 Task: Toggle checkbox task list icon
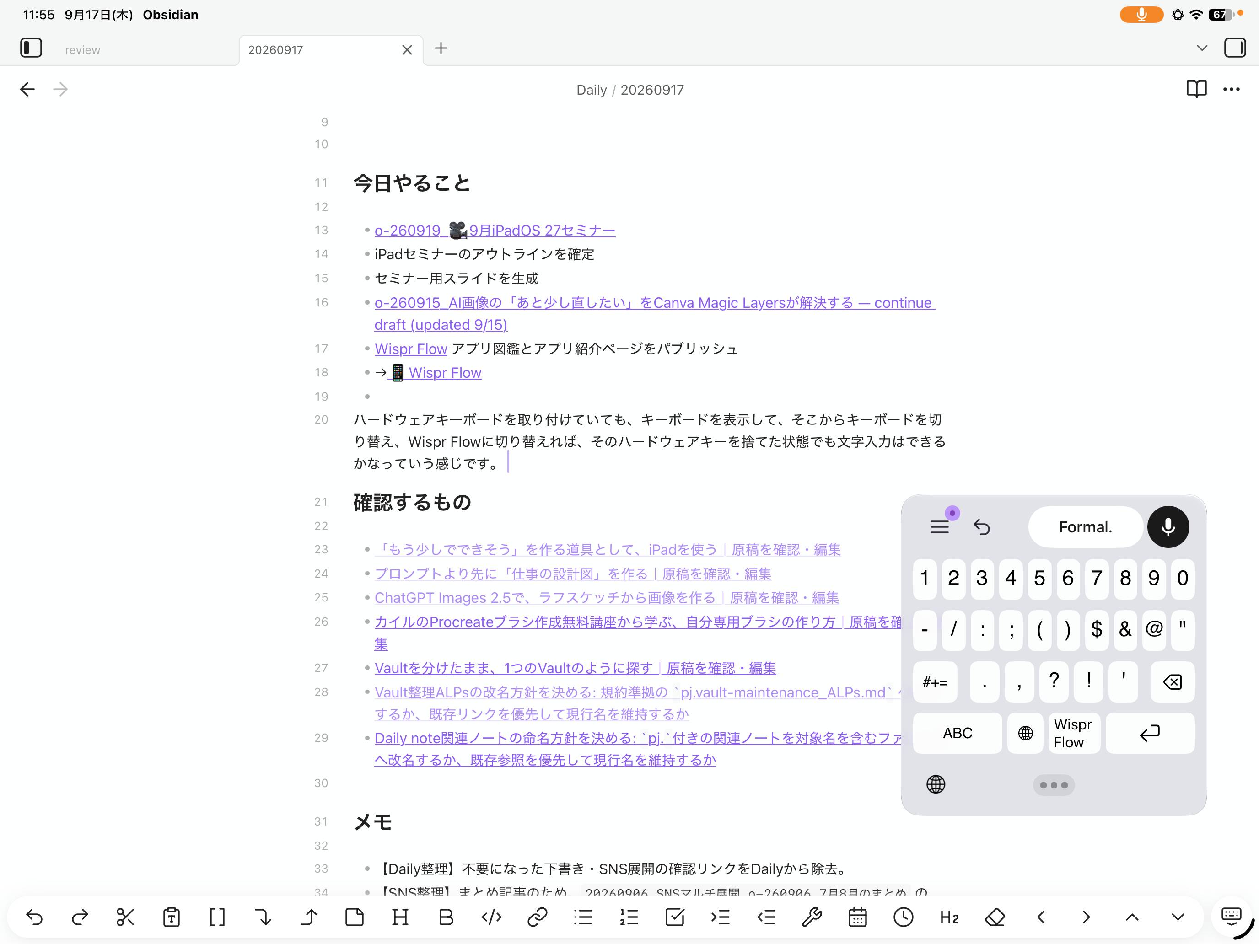point(674,917)
